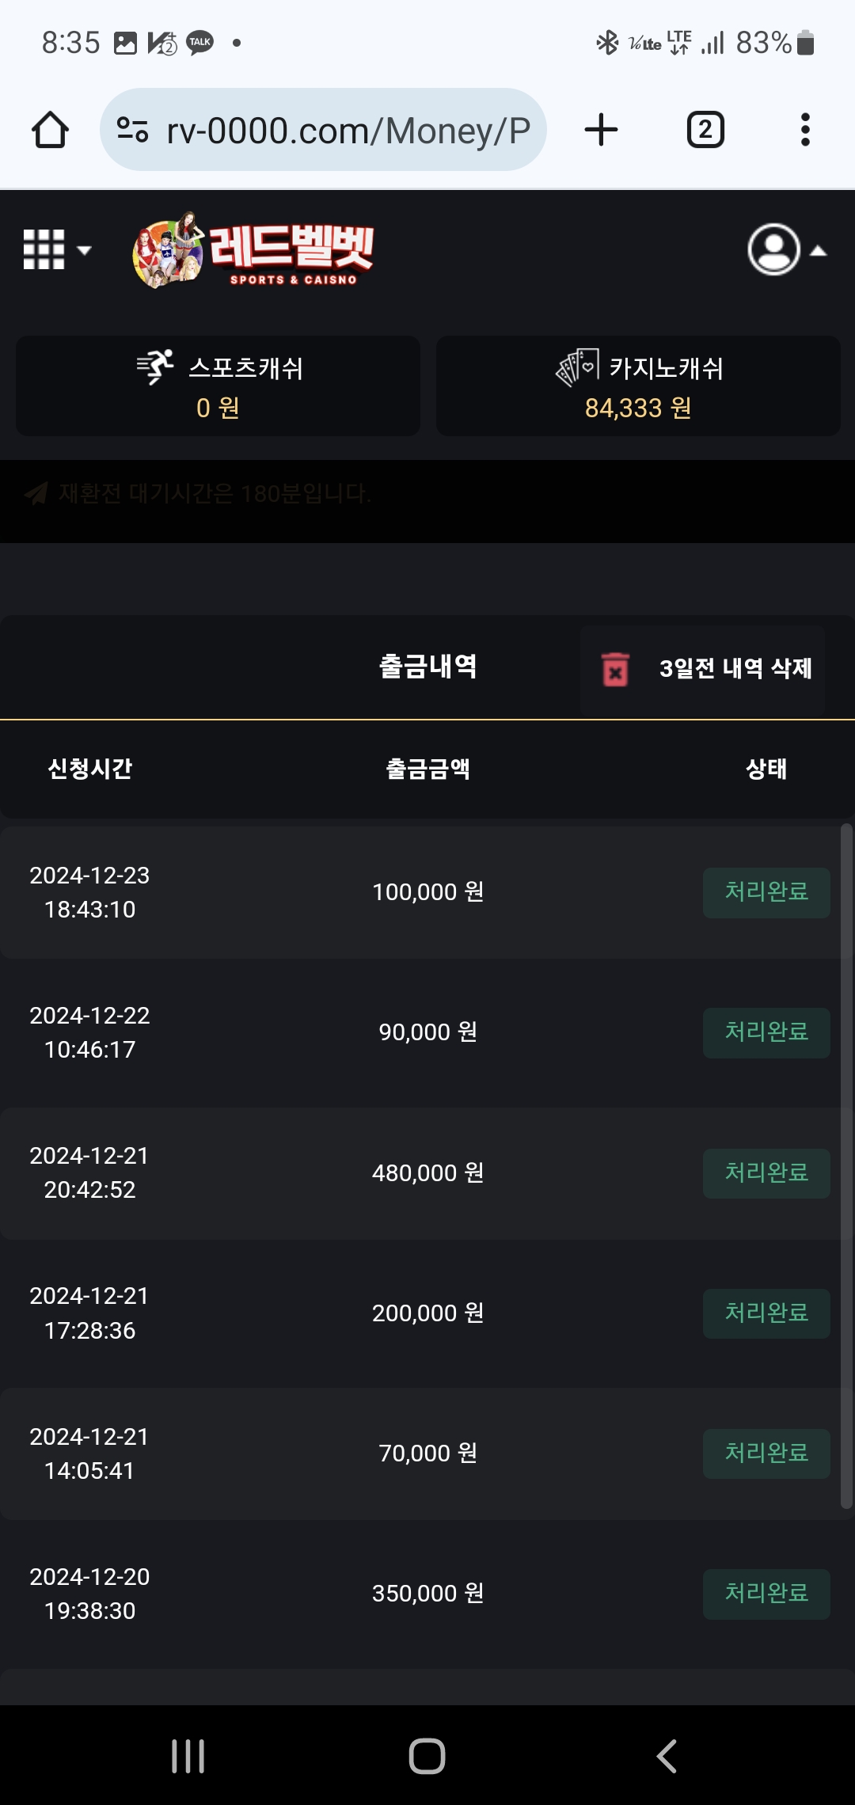The image size is (855, 1805).
Task: Expand the user profile menu
Action: point(786,250)
